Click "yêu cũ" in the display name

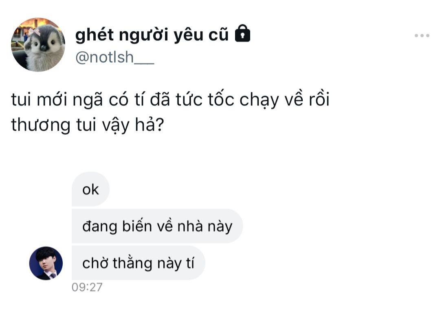click(x=201, y=35)
